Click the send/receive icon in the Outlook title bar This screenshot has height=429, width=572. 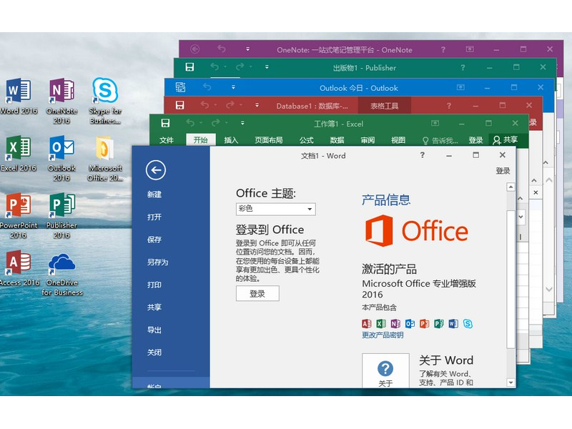tap(181, 87)
